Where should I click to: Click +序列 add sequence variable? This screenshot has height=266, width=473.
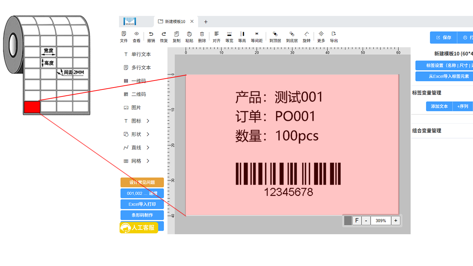coord(463,106)
